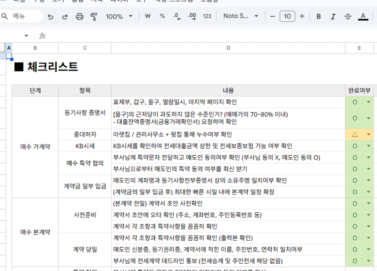Viewport: 377px width, 271px height.
Task: Open the Noto S... font dropdown
Action: pyautogui.click(x=241, y=16)
